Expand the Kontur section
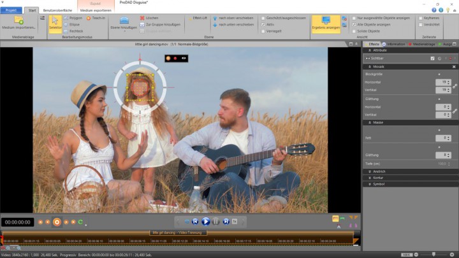The width and height of the screenshot is (459, 258). (377, 178)
